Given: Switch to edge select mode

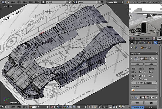Looking at the screenshot, I should tap(92, 107).
